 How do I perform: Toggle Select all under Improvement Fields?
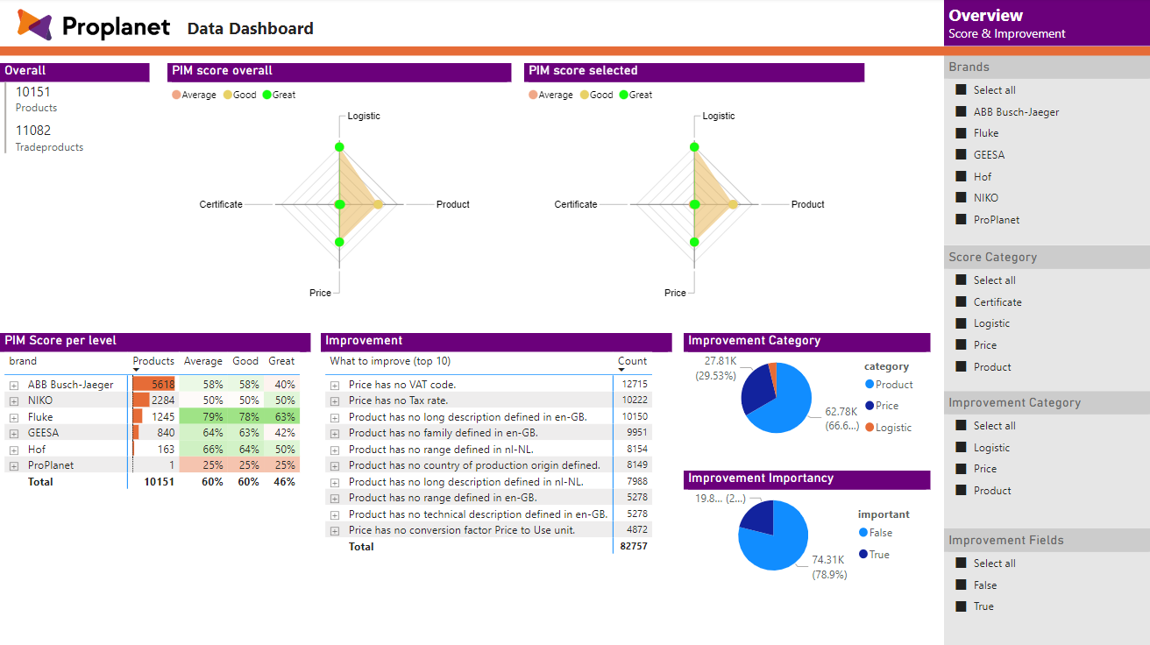961,563
